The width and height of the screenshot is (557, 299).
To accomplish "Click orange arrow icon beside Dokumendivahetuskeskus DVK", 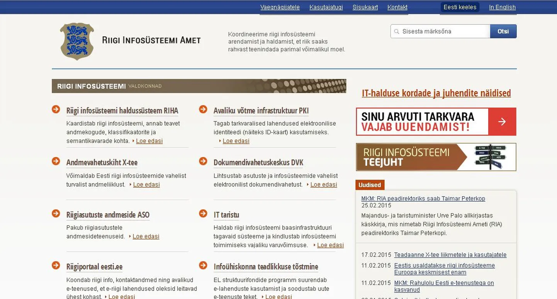I will coord(203,161).
